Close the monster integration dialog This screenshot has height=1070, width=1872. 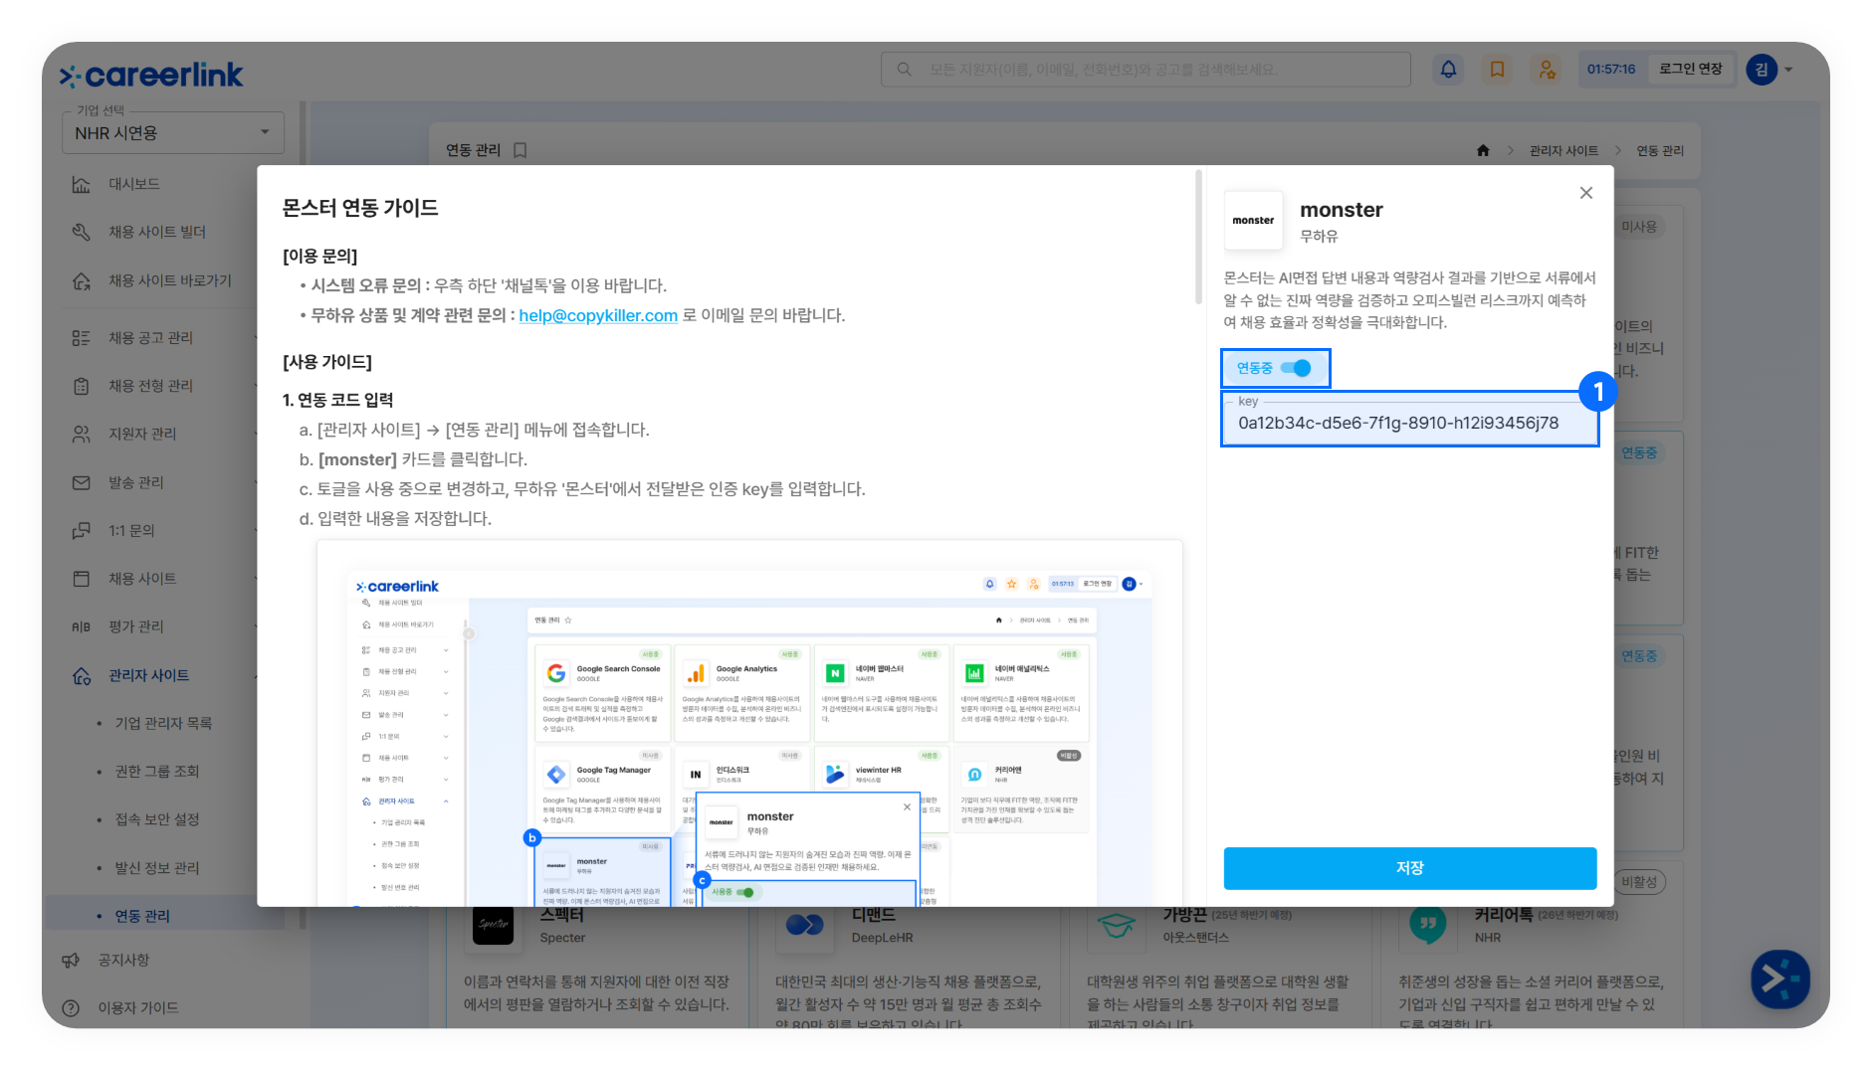(1586, 193)
